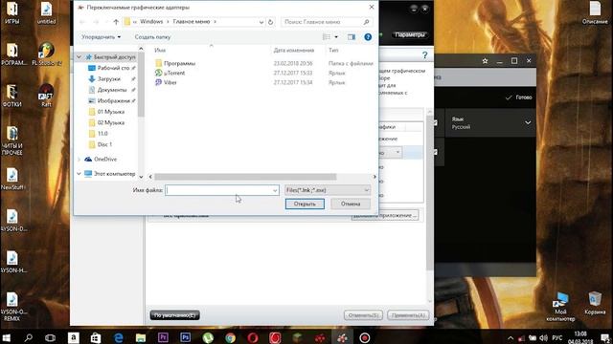Collapse the Этот компьютер tree node
This screenshot has width=613, height=344.
pyautogui.click(x=79, y=174)
